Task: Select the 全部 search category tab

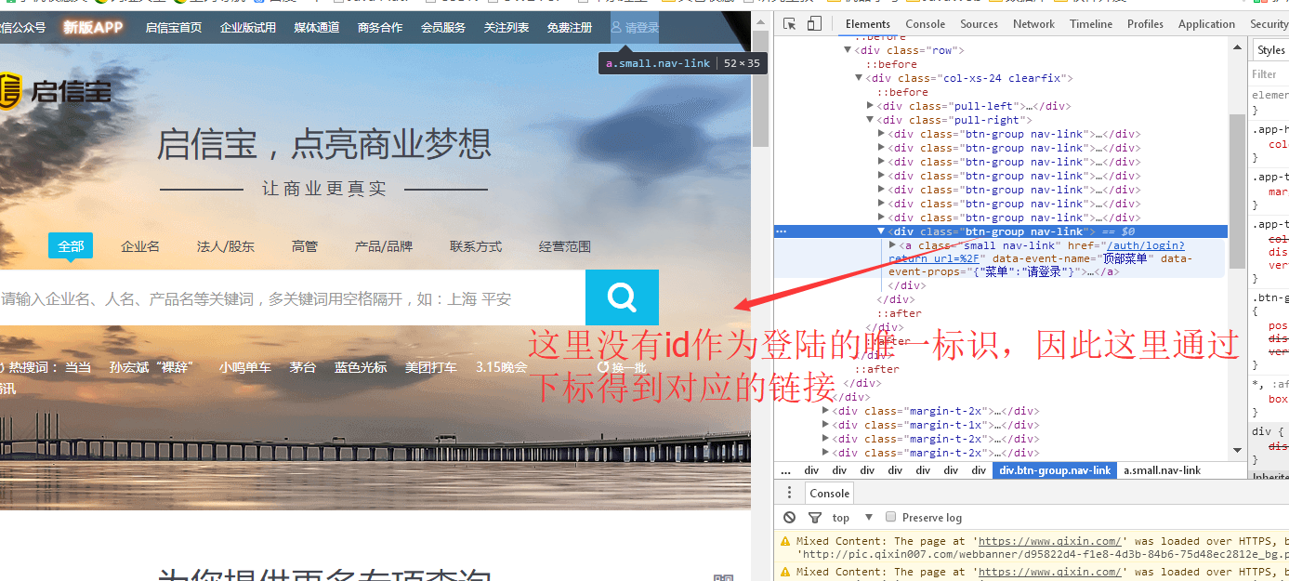Action: tap(71, 246)
